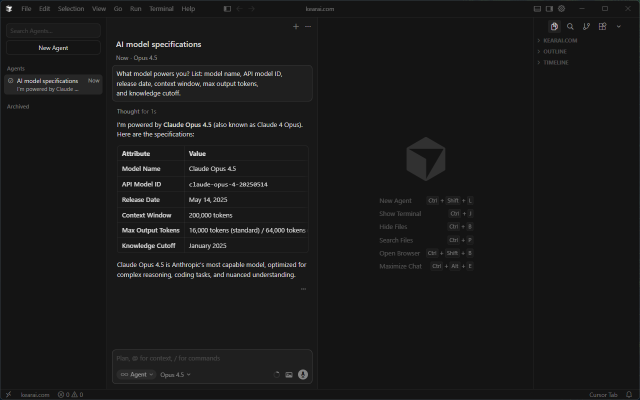Attach an image using the picture icon
Screen dimensions: 640x400
tap(289, 374)
